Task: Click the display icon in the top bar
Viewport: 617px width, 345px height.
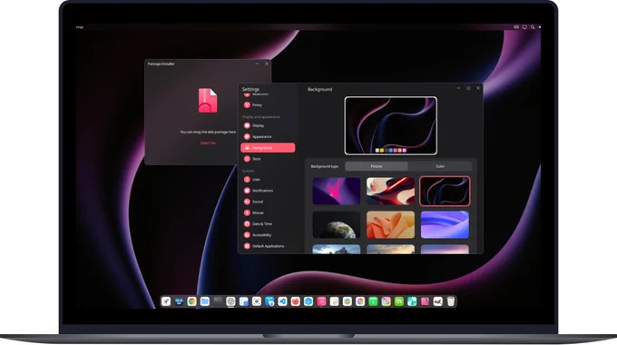Action: [524, 27]
